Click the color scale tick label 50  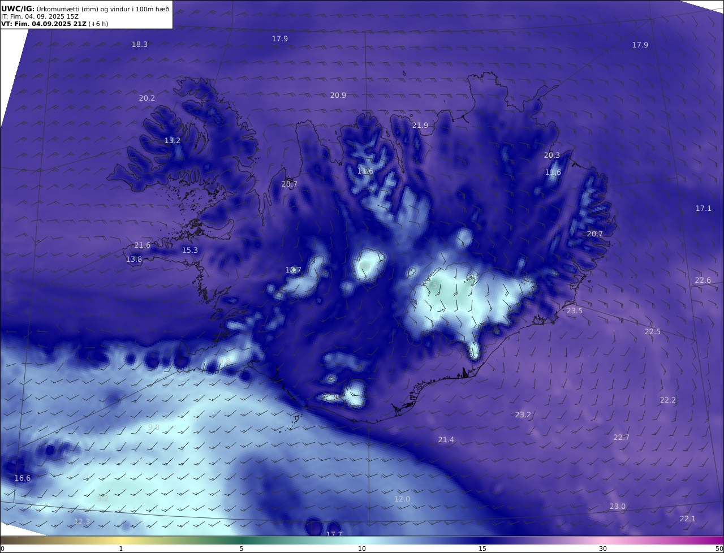pyautogui.click(x=719, y=548)
